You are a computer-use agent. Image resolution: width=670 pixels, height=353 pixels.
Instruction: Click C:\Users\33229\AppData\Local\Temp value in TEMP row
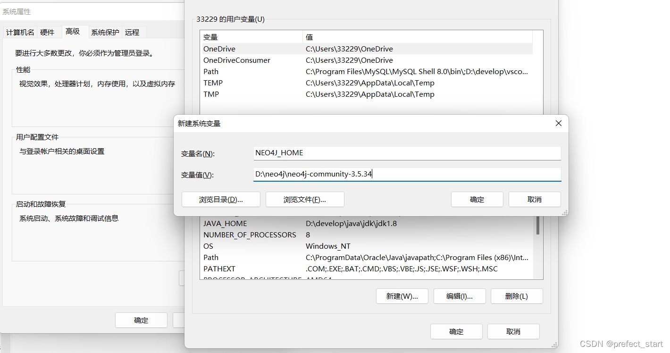coord(370,83)
